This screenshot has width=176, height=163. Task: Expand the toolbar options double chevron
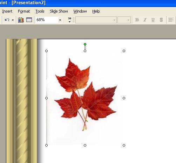pyautogui.click(x=70, y=20)
